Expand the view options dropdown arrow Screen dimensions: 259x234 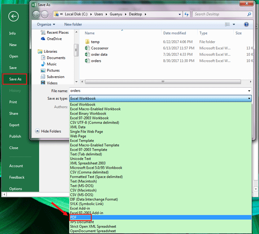234,25
